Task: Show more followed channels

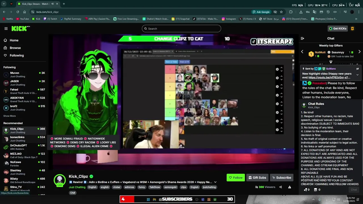Action: pyautogui.click(x=10, y=116)
